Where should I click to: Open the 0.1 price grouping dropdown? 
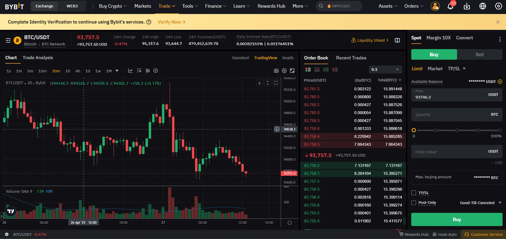(385, 69)
